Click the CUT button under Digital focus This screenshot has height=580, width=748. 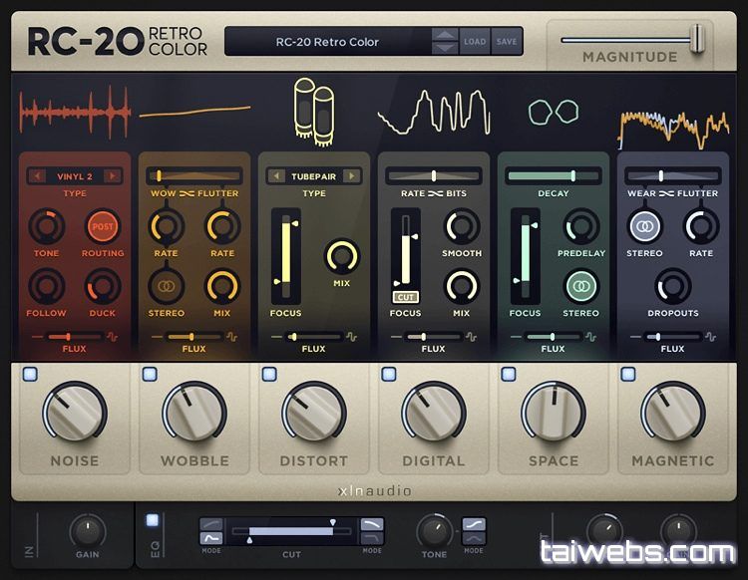pyautogui.click(x=405, y=297)
